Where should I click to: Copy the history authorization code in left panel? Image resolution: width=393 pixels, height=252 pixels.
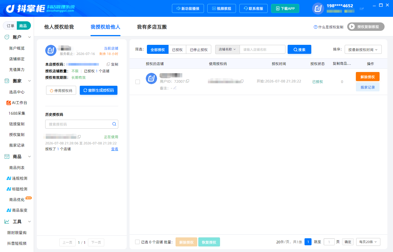coord(79,137)
